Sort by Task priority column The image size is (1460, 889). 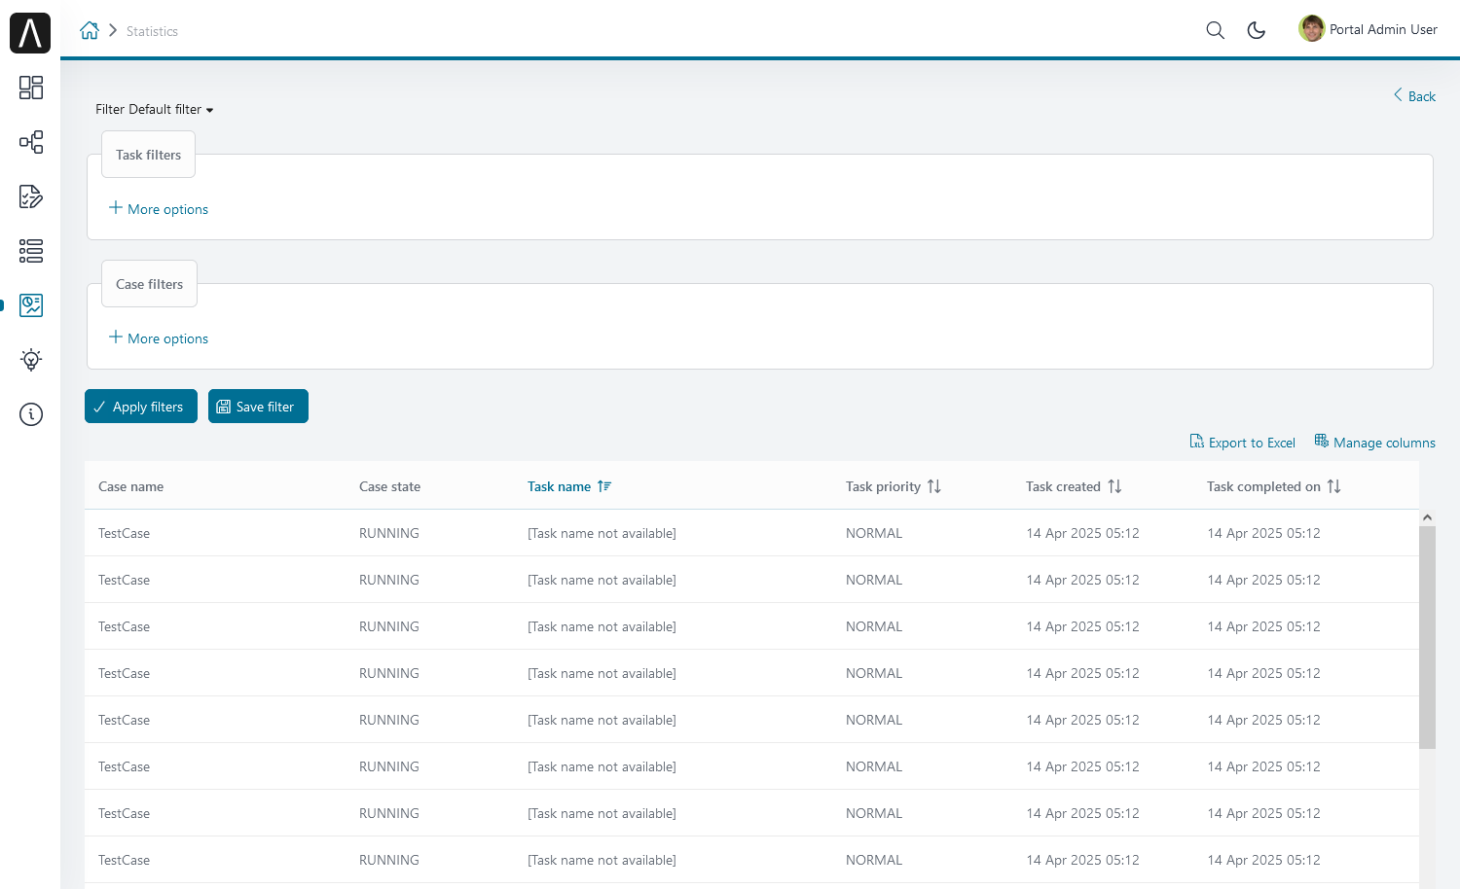click(x=894, y=486)
